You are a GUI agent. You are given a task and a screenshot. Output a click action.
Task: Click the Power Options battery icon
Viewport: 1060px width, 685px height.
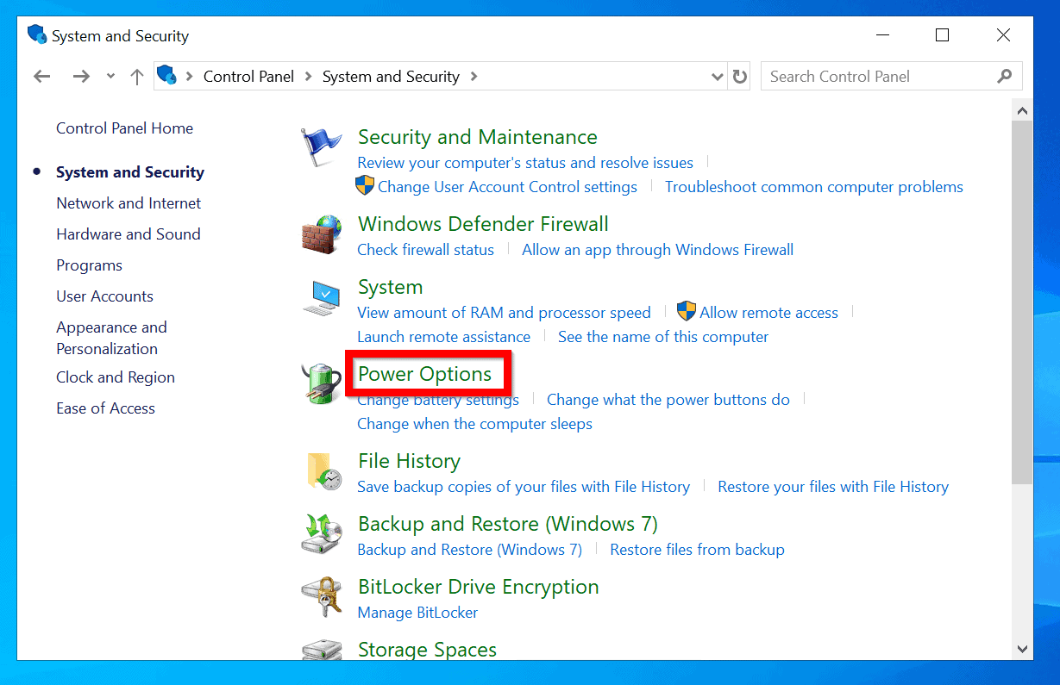pyautogui.click(x=322, y=384)
